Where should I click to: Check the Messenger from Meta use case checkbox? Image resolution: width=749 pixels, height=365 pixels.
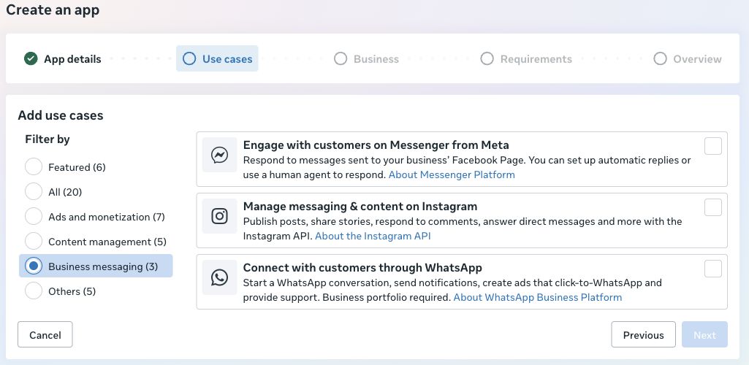713,146
